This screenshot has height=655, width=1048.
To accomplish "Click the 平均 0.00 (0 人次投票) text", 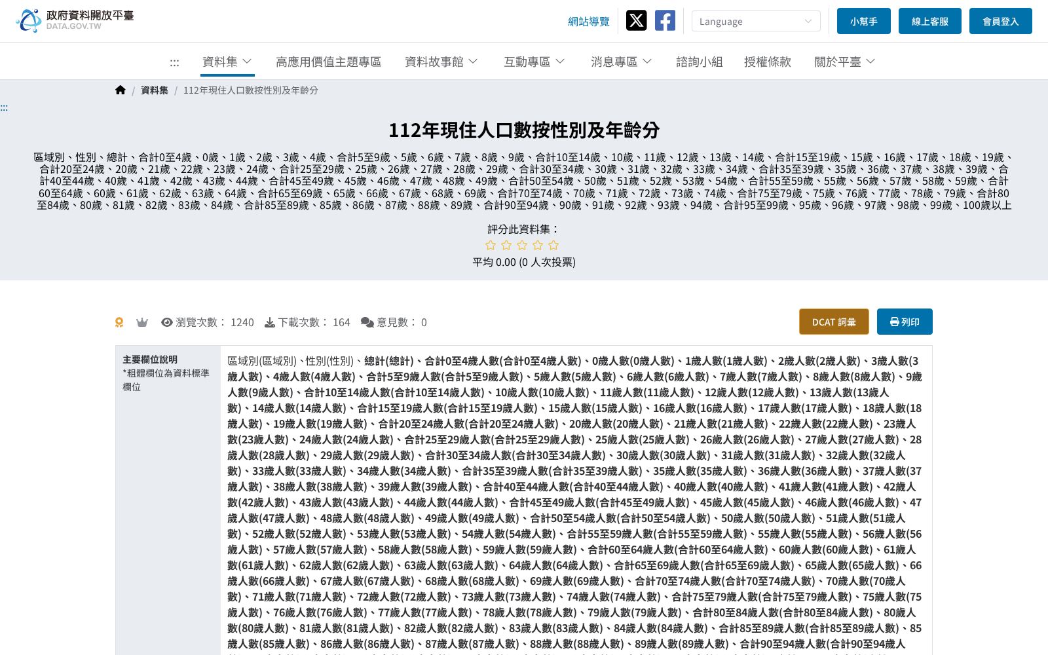I will tap(524, 262).
